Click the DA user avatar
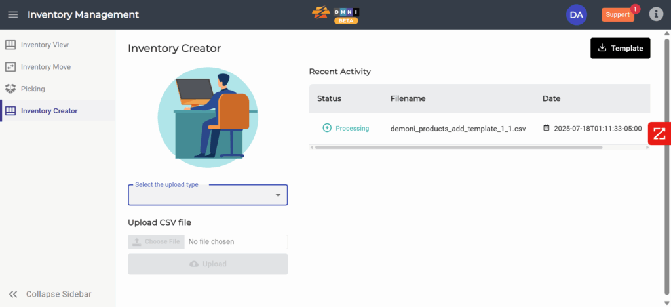This screenshot has height=307, width=671. (576, 14)
